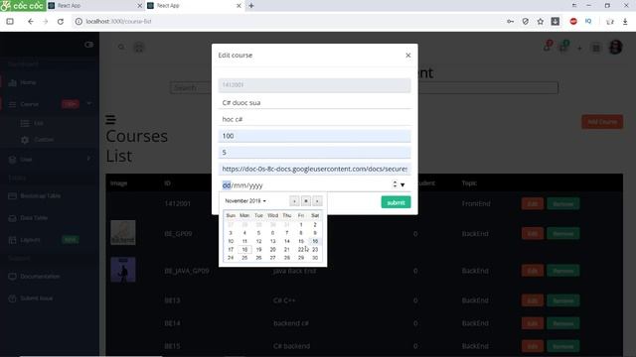This screenshot has width=636, height=357.
Task: Close the Edit course dialog
Action: [408, 56]
